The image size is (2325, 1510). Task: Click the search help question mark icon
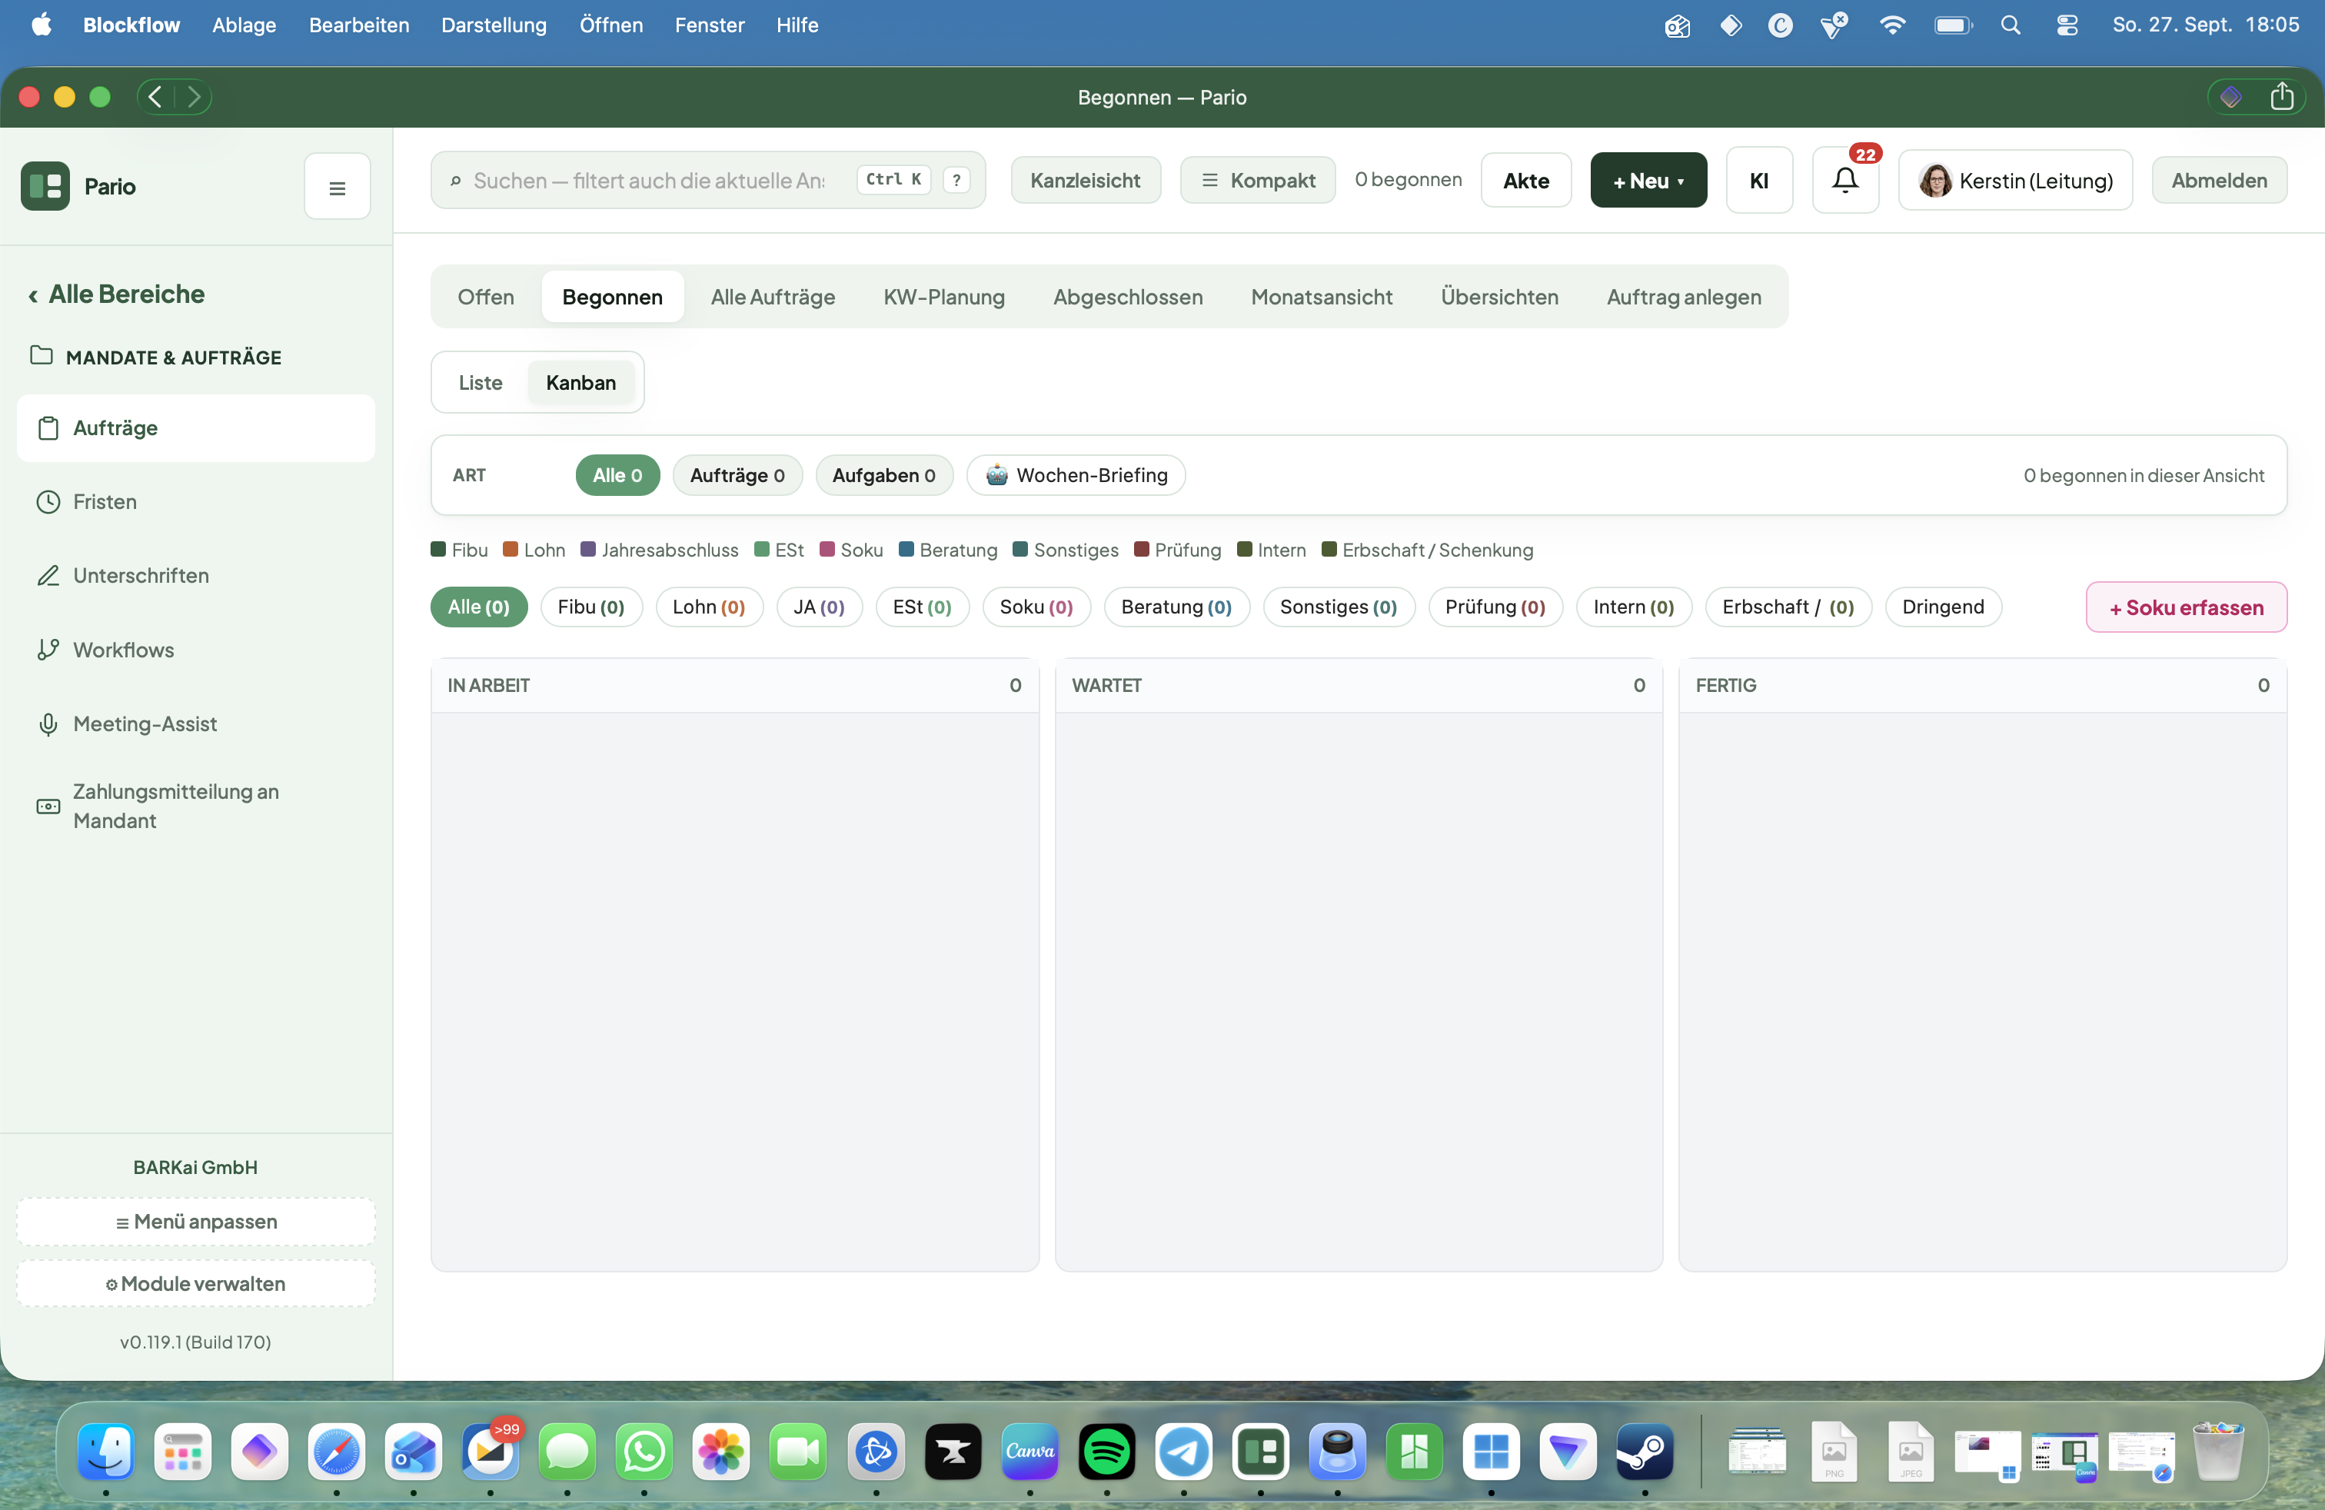(x=956, y=180)
